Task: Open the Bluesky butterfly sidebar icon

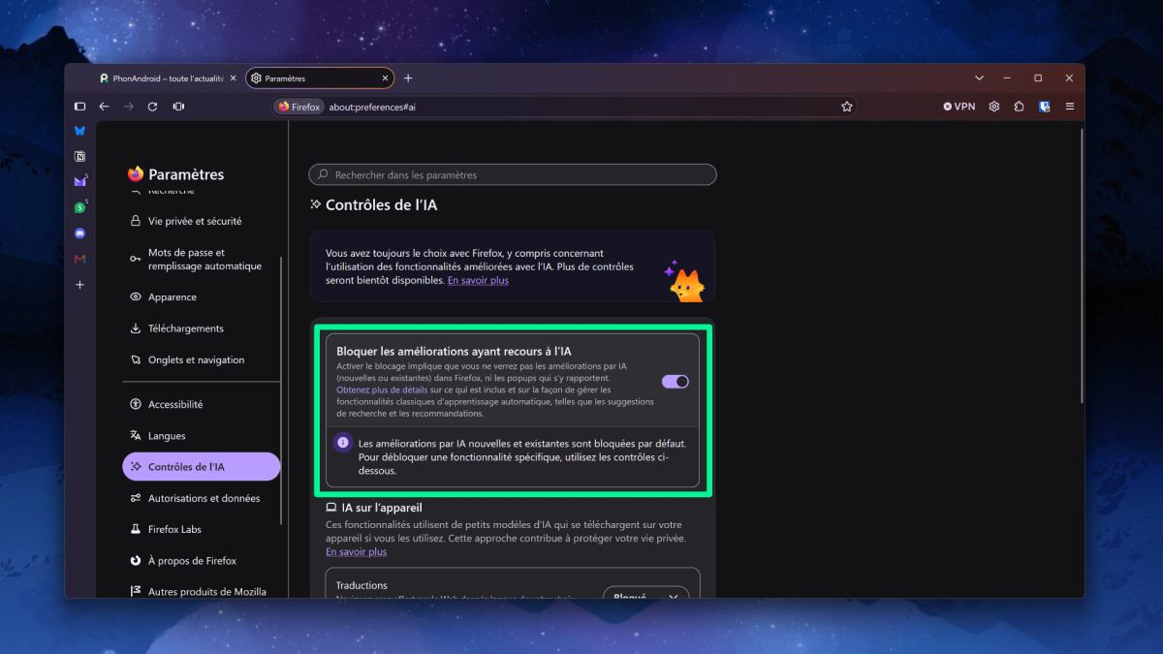Action: click(79, 131)
